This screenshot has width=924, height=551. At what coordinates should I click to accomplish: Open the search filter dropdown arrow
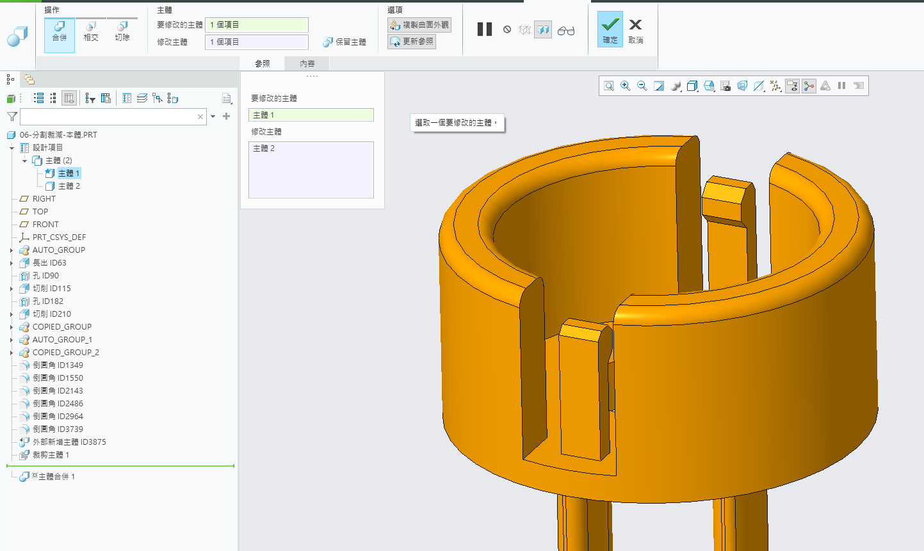213,116
